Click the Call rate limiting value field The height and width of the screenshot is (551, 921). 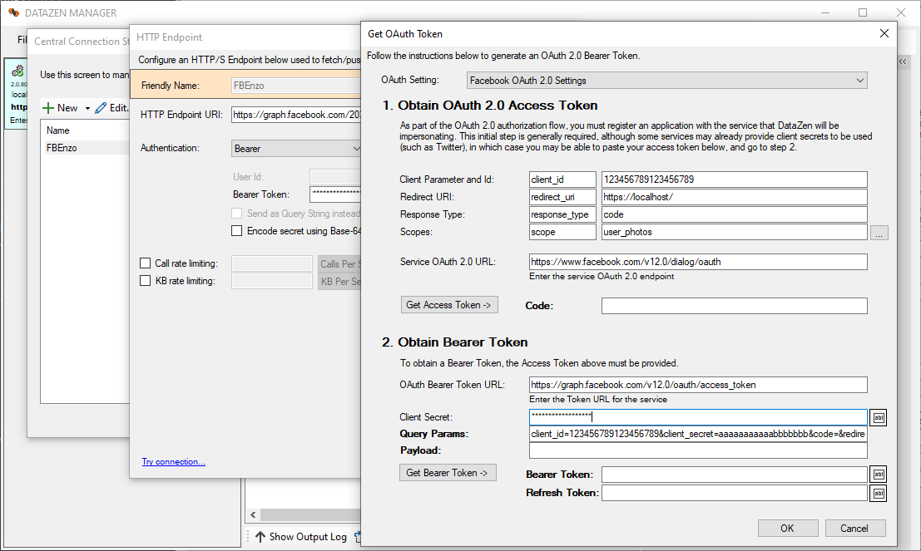272,264
